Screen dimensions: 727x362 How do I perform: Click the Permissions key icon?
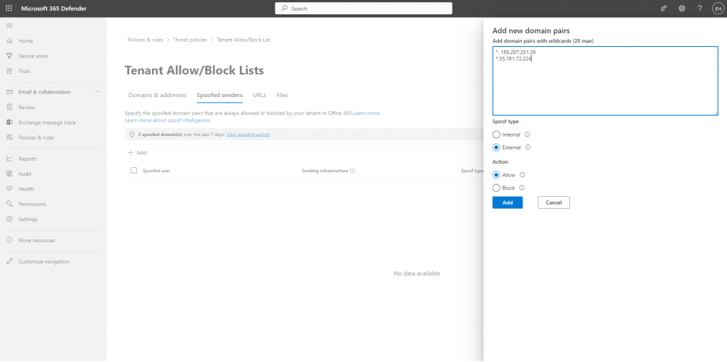[9, 204]
